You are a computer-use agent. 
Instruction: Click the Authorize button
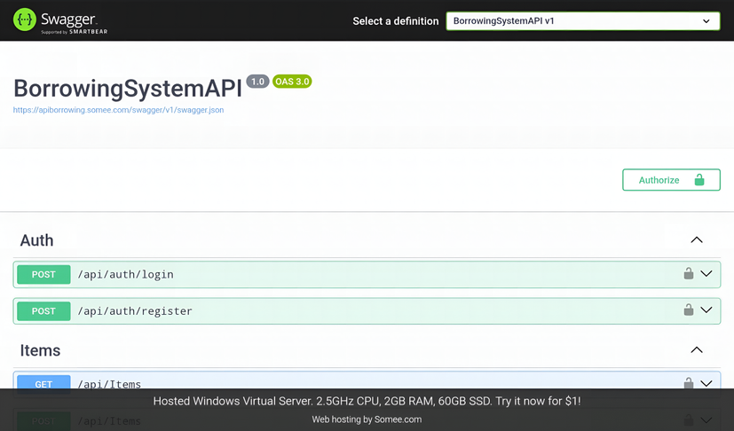tap(671, 180)
